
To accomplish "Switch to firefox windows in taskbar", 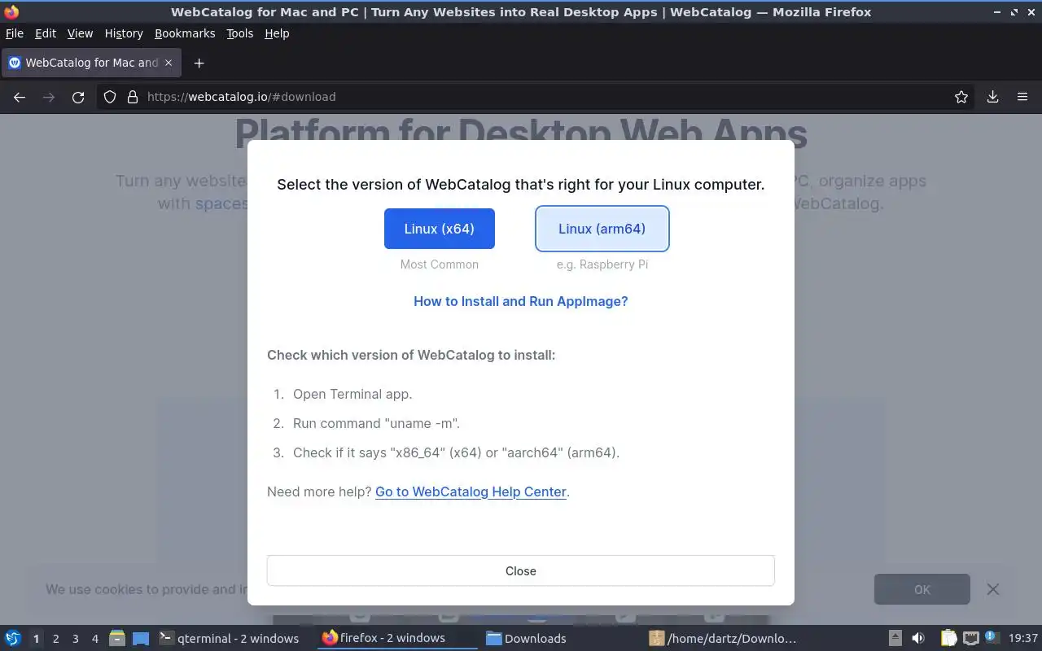I will click(x=396, y=638).
